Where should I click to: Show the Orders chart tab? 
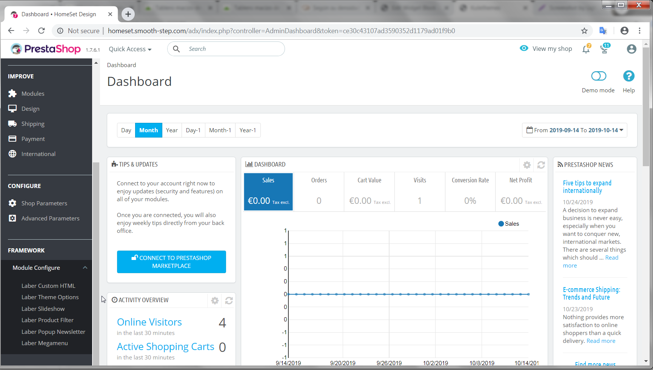[x=319, y=191]
